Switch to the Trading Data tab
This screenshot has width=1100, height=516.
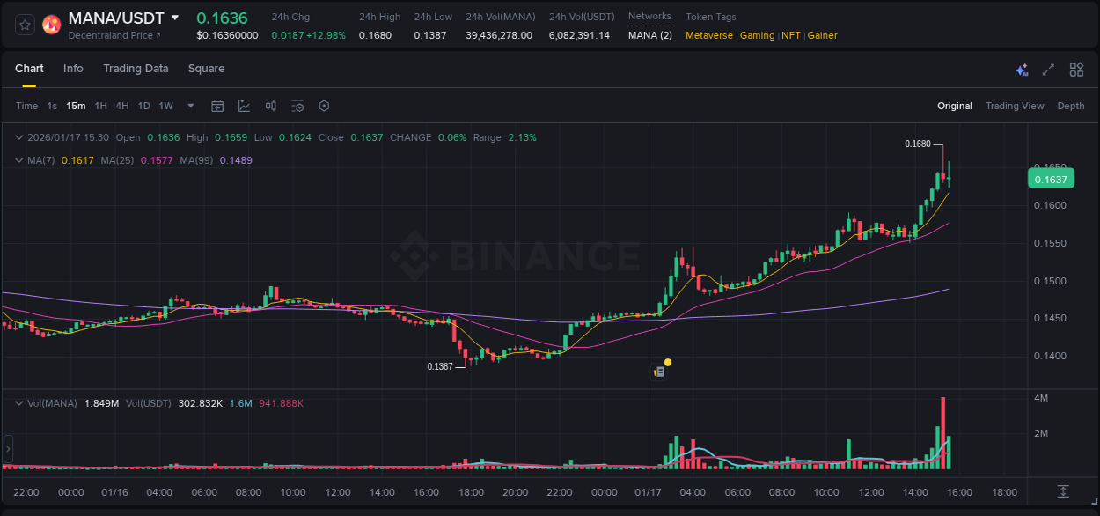[136, 69]
